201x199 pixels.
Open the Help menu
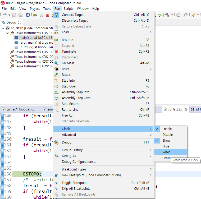[95, 9]
